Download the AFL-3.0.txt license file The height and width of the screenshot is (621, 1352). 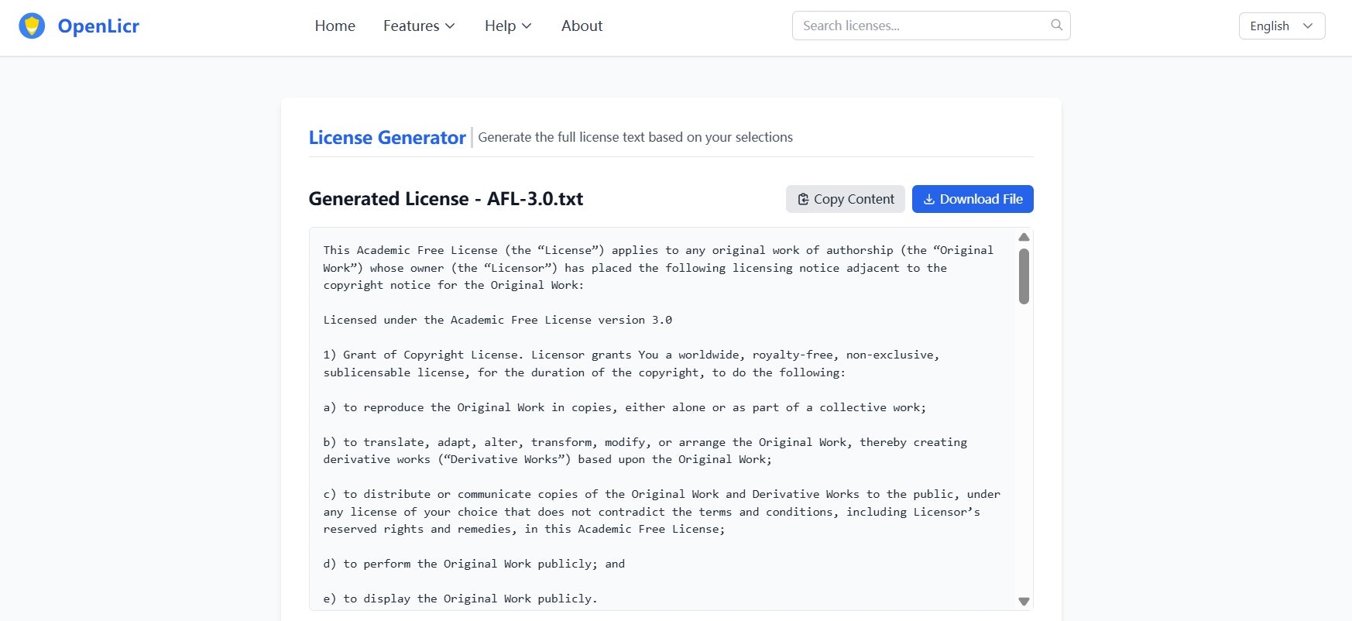[x=973, y=199]
